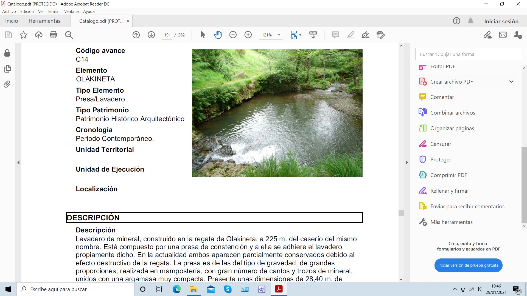Print the document
The image size is (527, 296).
[54, 35]
